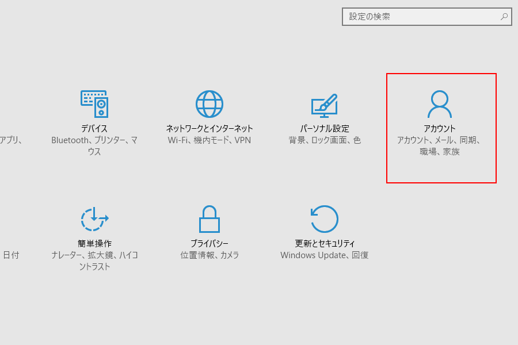The height and width of the screenshot is (345, 518).
Task: Open the 簡単操作 dashed clock icon
Action: coord(94,219)
